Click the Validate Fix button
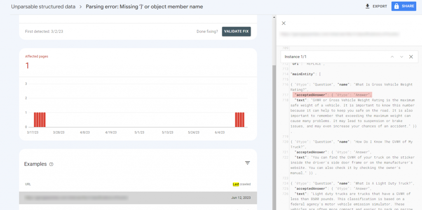 [x=237, y=31]
